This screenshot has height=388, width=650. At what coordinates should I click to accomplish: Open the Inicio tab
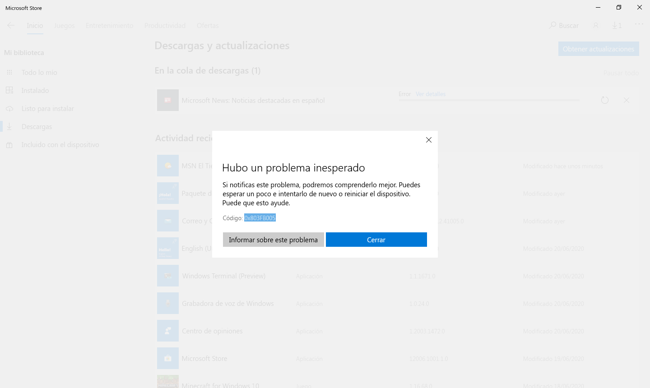pos(35,26)
